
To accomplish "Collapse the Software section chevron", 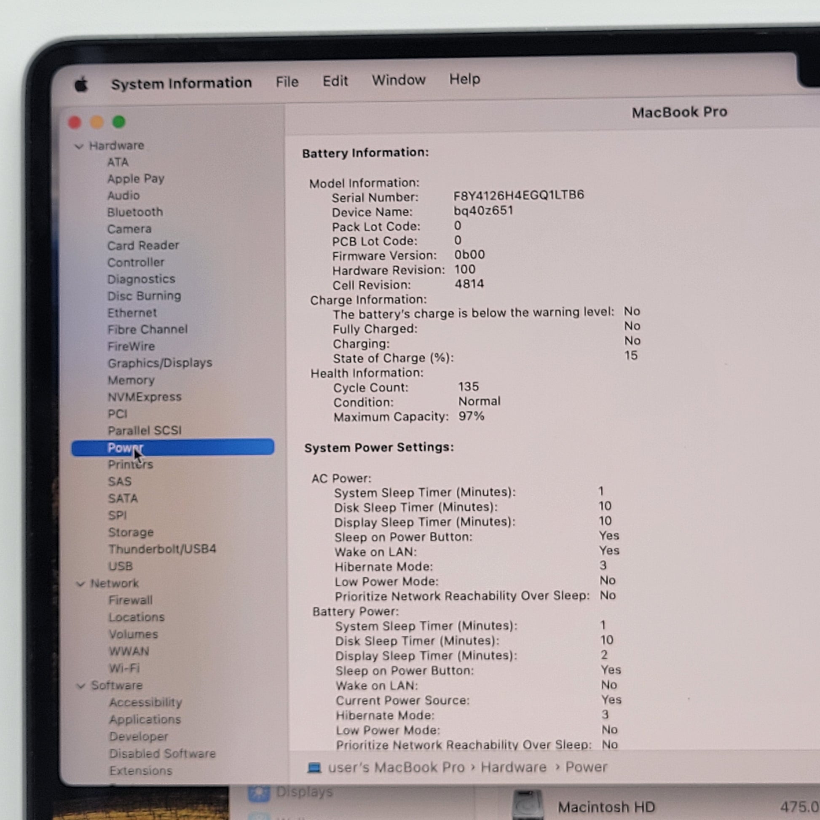I will pyautogui.click(x=80, y=686).
